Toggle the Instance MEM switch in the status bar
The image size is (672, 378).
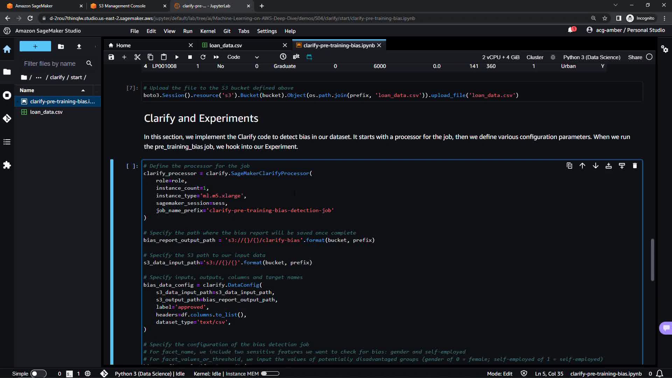click(270, 374)
